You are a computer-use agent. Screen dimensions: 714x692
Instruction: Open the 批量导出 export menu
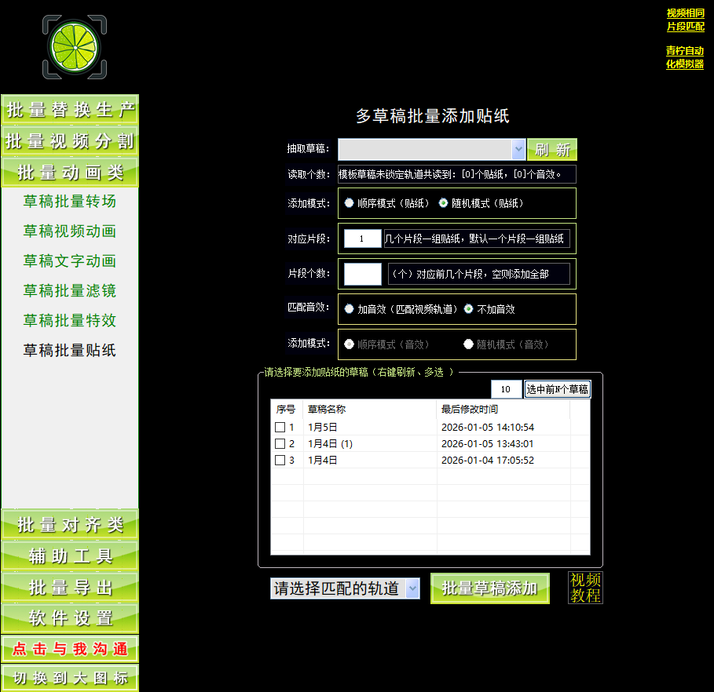(x=69, y=587)
